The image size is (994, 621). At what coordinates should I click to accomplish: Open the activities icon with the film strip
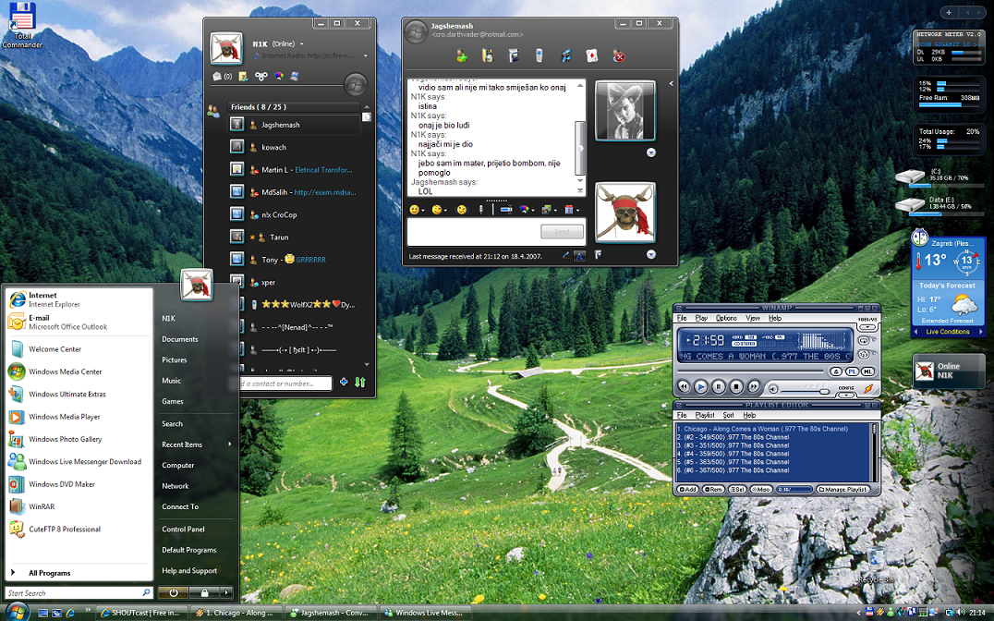click(x=566, y=56)
